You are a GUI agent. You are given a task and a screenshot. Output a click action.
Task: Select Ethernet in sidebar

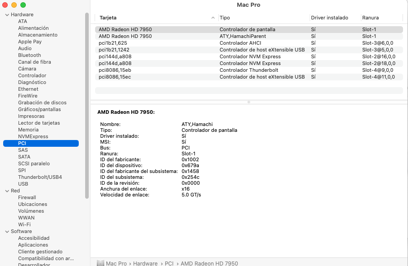pos(28,89)
